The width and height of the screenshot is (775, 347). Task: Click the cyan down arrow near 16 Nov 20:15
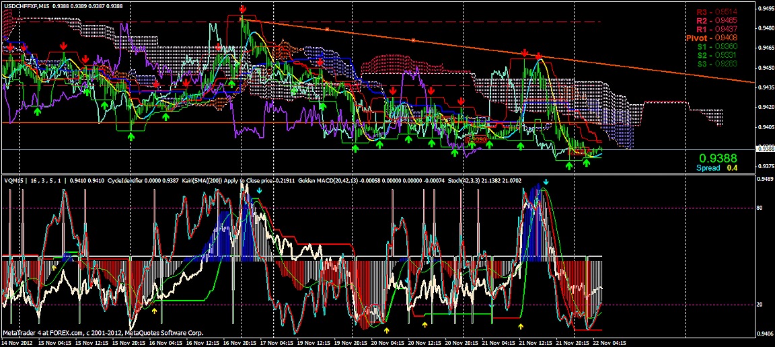pos(260,192)
